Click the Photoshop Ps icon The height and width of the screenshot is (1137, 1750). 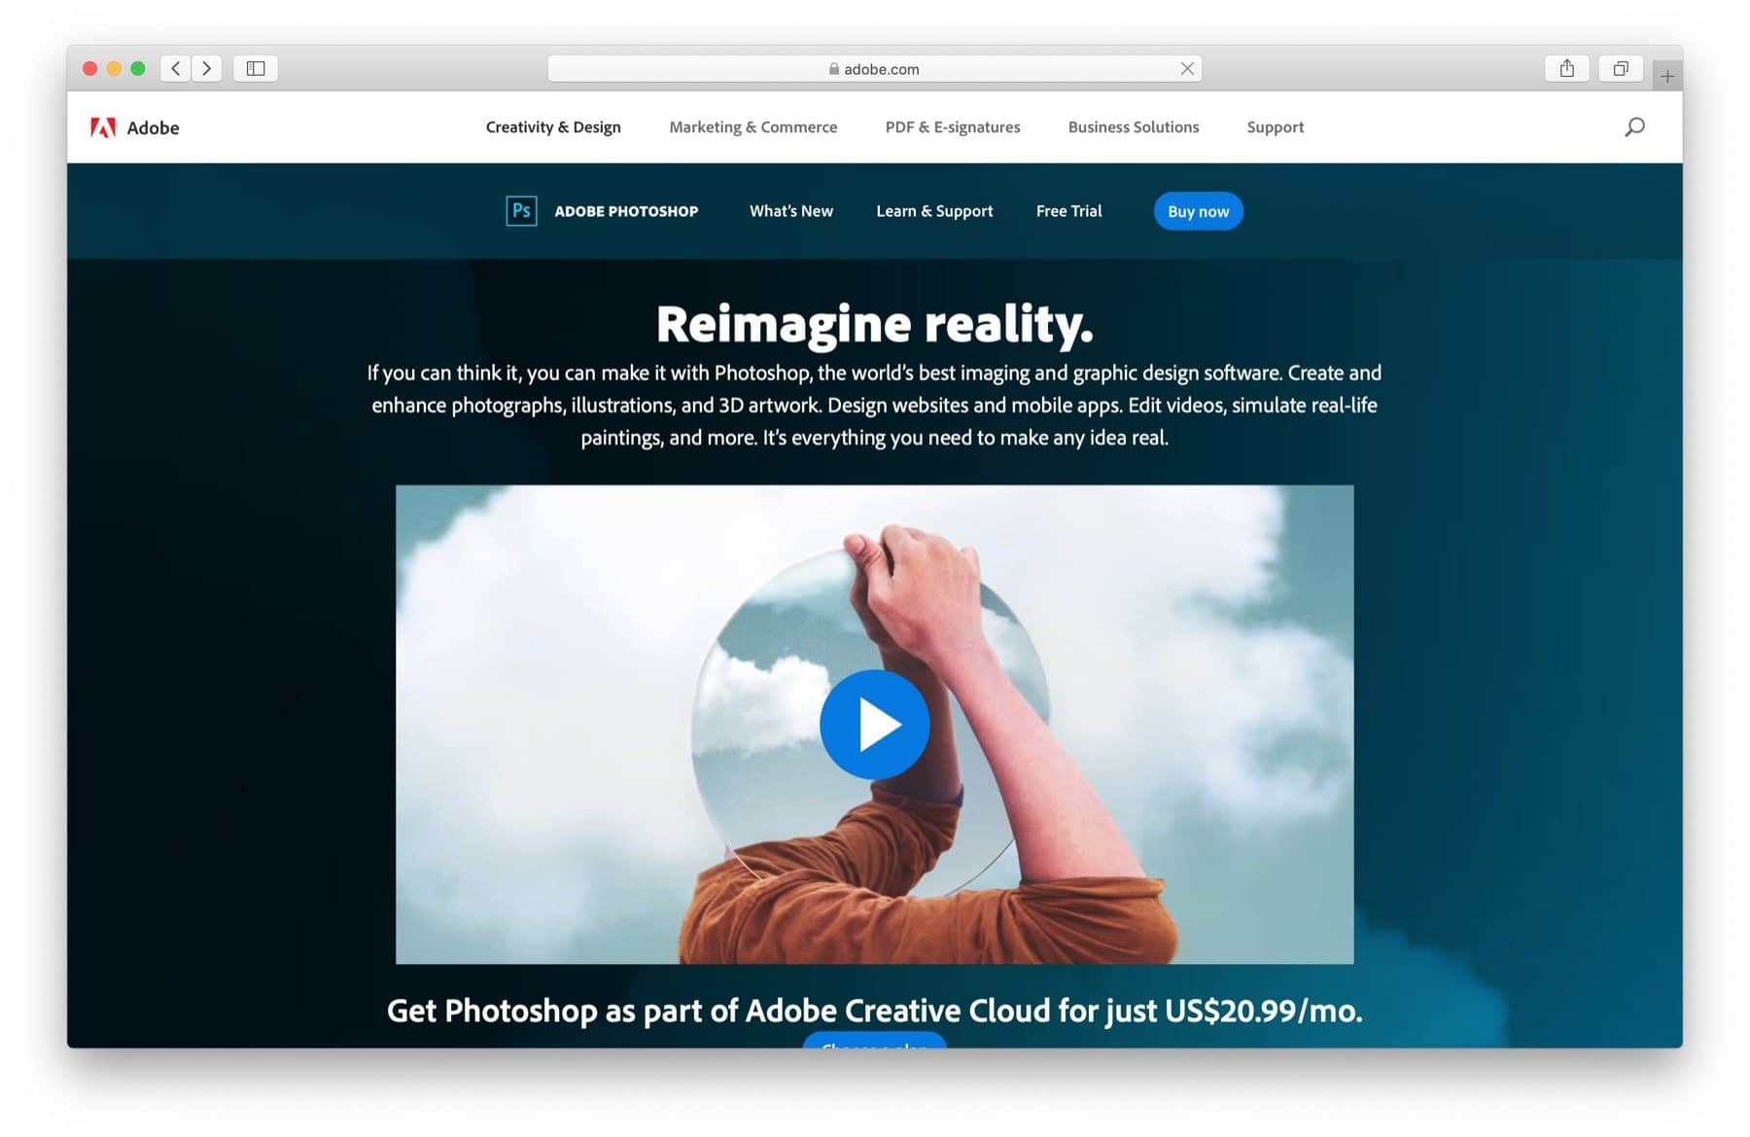coord(521,211)
